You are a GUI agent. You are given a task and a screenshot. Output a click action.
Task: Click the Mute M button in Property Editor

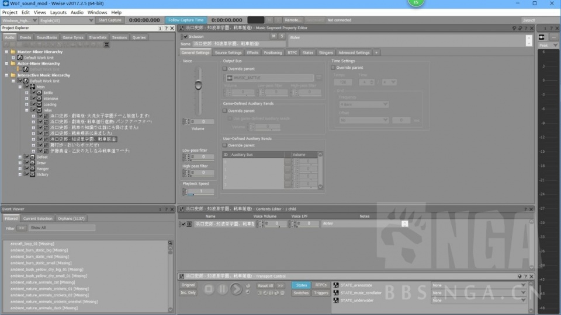273,36
